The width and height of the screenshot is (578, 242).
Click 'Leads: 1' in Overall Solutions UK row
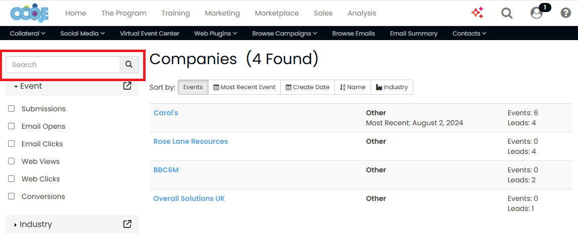521,208
